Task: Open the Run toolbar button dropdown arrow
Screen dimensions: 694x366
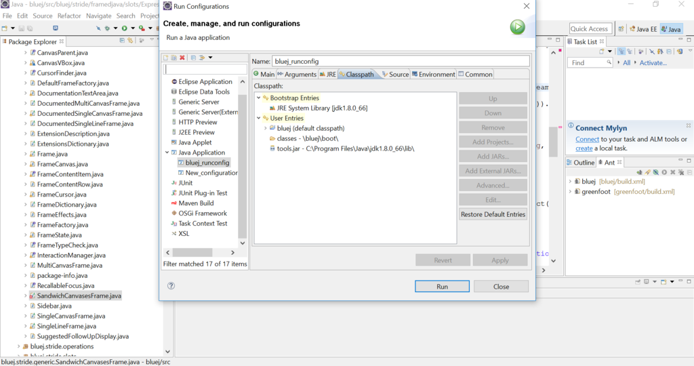Action: coord(133,28)
